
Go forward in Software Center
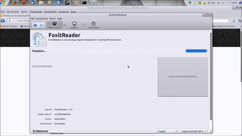click(x=41, y=25)
